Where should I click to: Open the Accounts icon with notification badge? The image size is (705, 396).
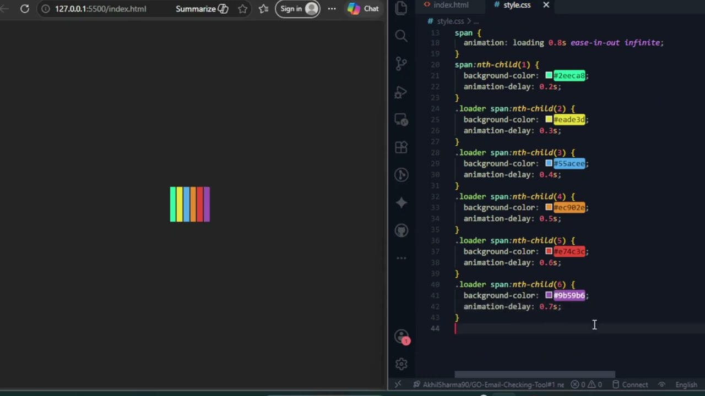[x=402, y=337]
